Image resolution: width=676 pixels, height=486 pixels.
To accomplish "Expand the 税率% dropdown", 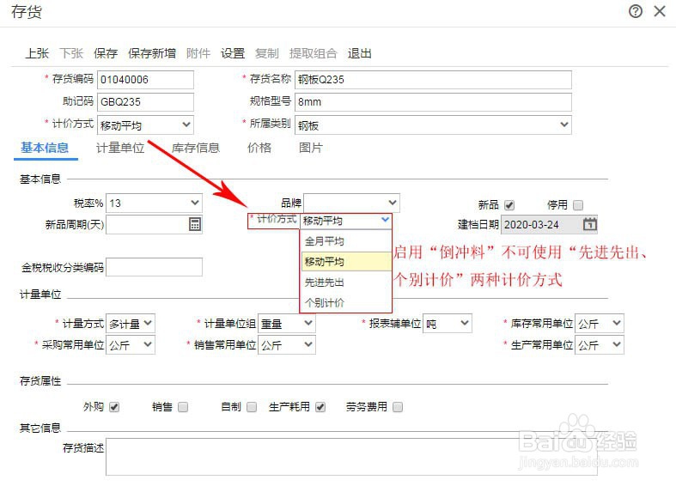I will [x=154, y=203].
